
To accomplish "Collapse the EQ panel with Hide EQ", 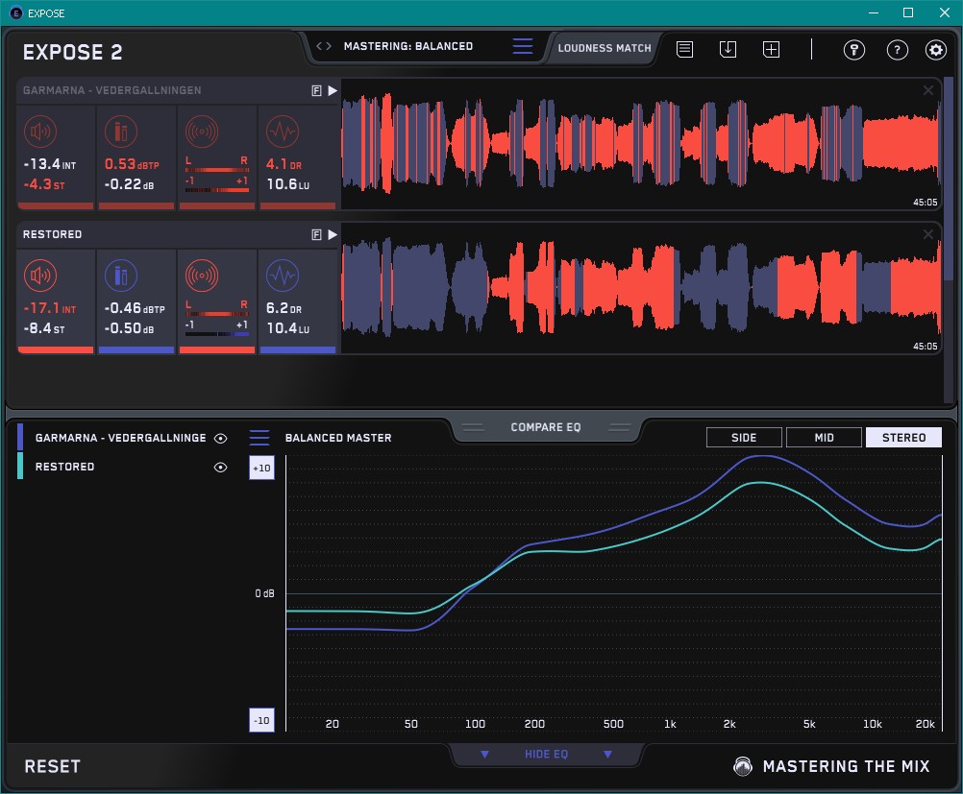I will [x=546, y=755].
